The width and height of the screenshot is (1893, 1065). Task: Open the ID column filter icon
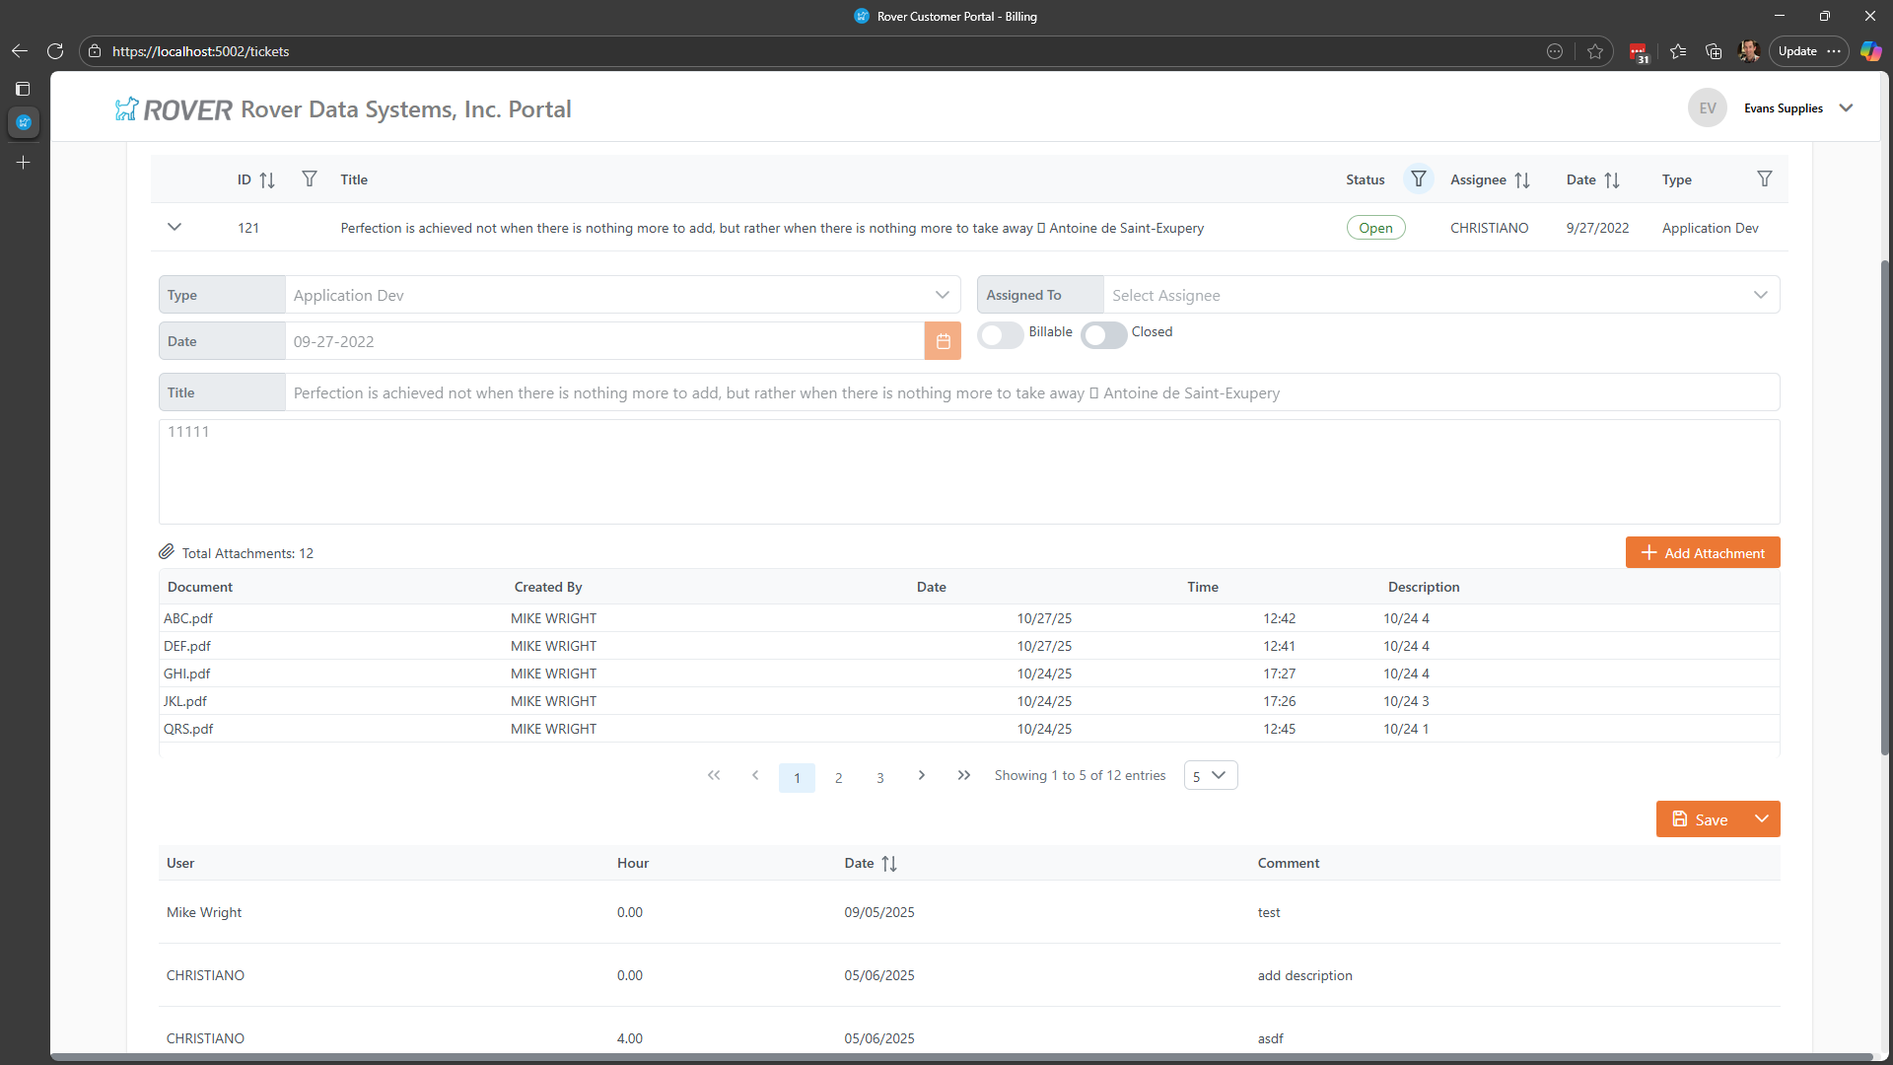310,179
